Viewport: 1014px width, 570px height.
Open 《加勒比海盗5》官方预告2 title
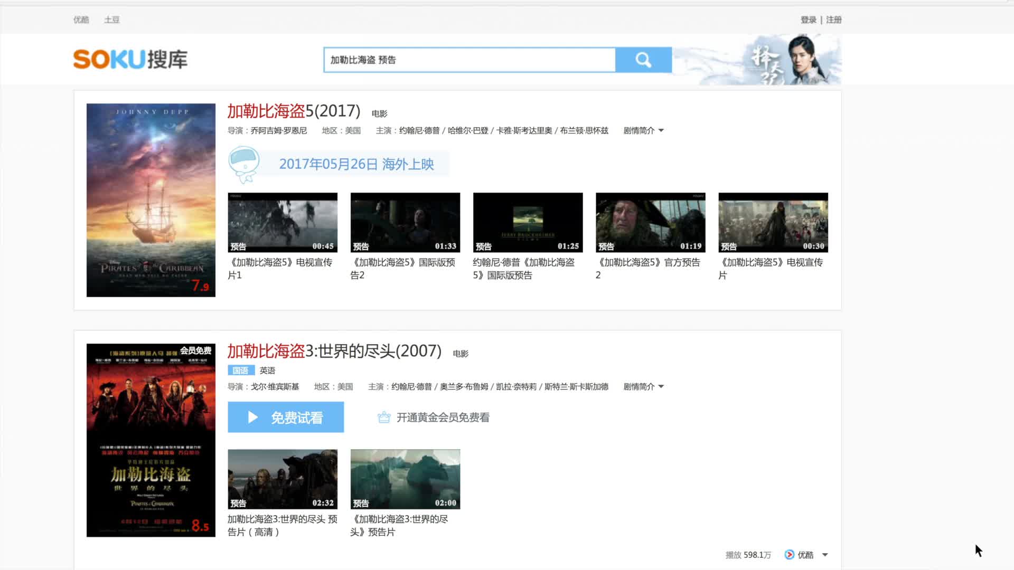coord(648,269)
